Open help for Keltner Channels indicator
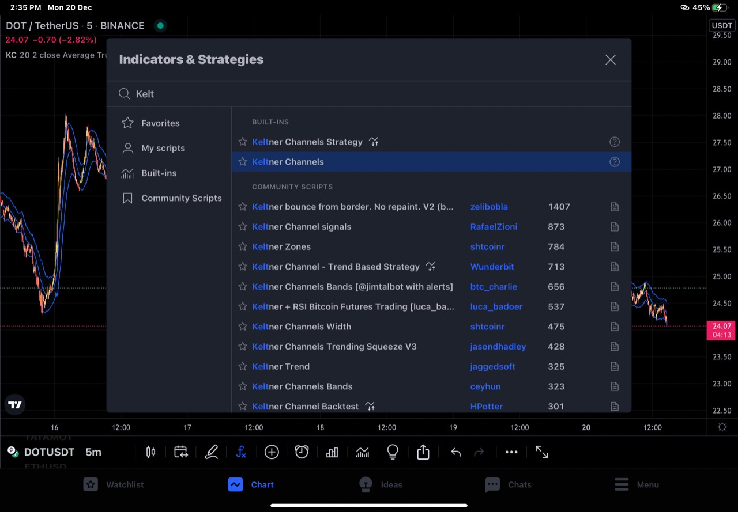 [x=615, y=162]
